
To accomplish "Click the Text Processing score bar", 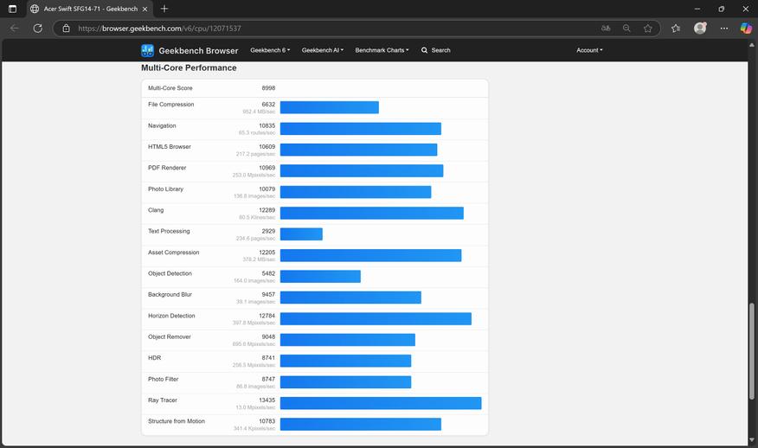I will (x=301, y=234).
